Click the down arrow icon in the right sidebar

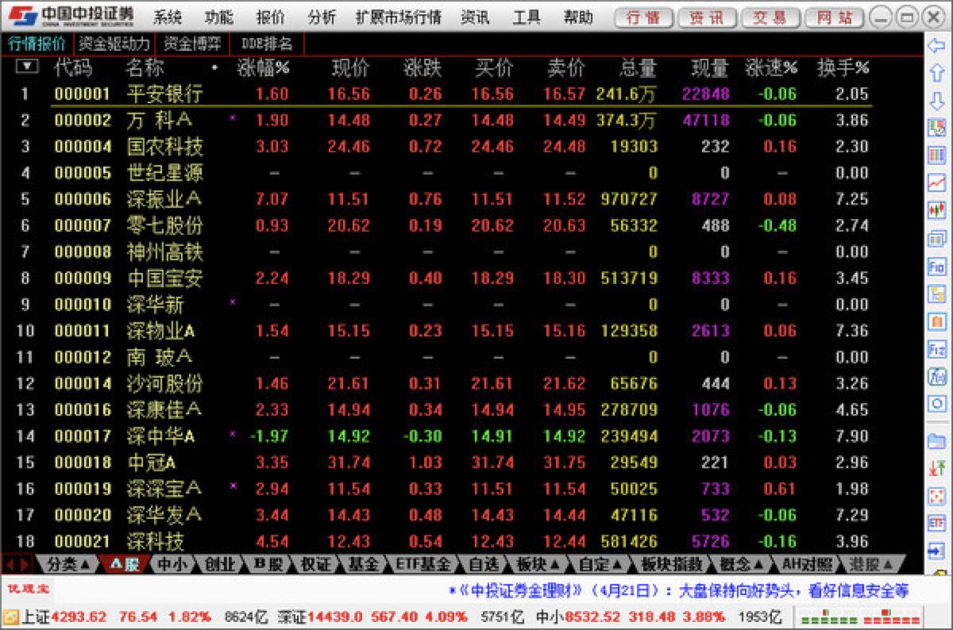(937, 101)
